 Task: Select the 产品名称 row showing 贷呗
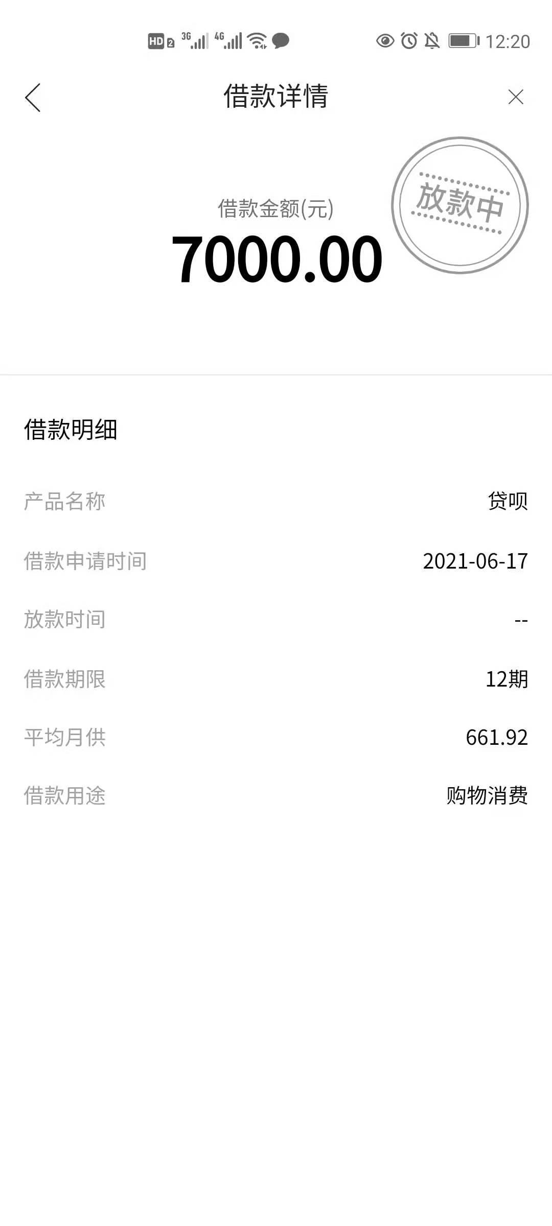coord(276,501)
